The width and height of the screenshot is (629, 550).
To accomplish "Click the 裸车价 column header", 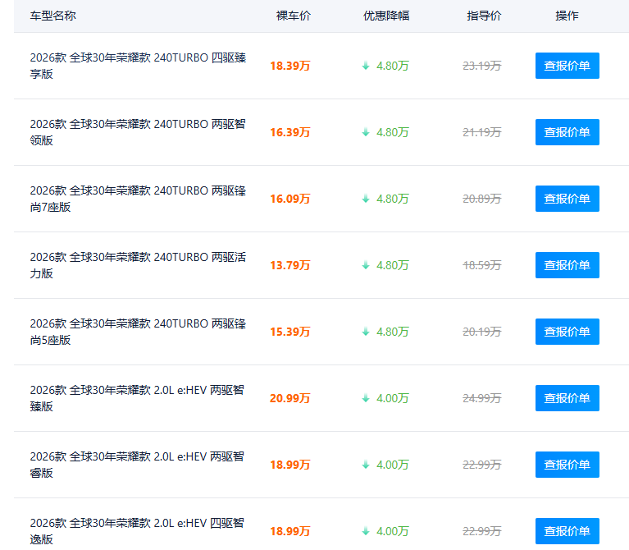I will pyautogui.click(x=294, y=16).
